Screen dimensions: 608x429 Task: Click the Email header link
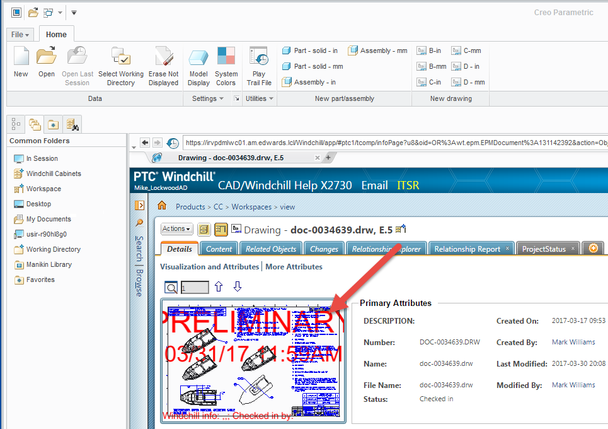[375, 185]
